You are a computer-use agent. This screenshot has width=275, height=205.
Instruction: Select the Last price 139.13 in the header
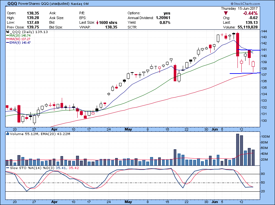(x=252, y=22)
